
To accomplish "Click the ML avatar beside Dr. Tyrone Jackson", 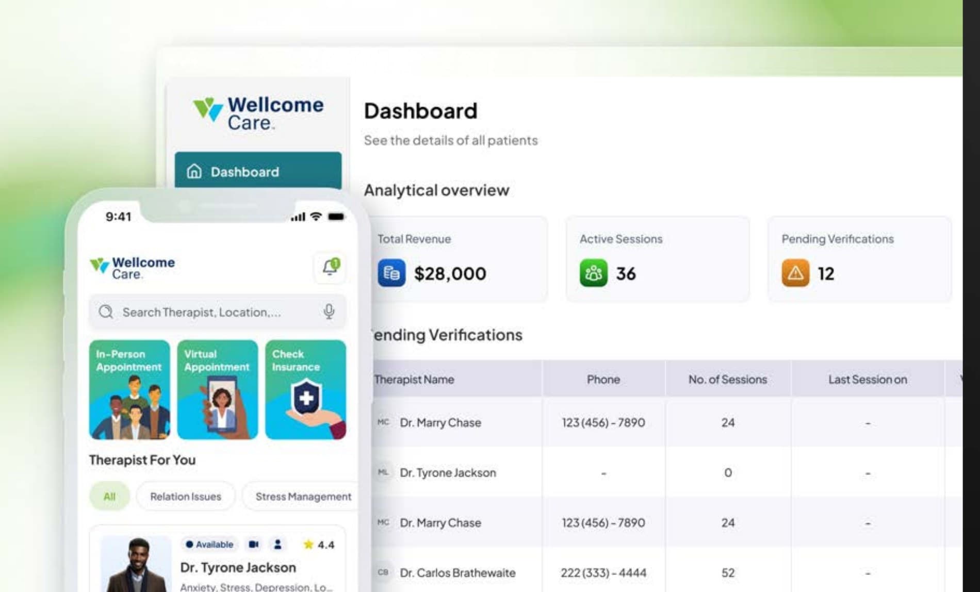I will click(383, 472).
